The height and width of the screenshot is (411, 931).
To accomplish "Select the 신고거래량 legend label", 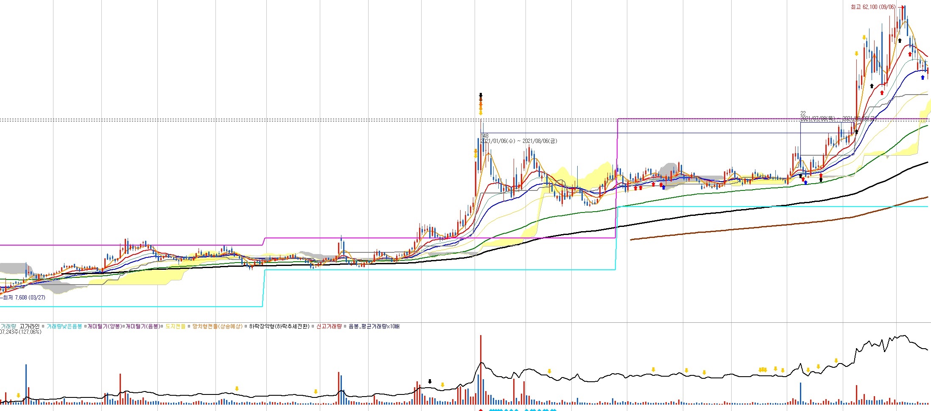I will pos(329,327).
